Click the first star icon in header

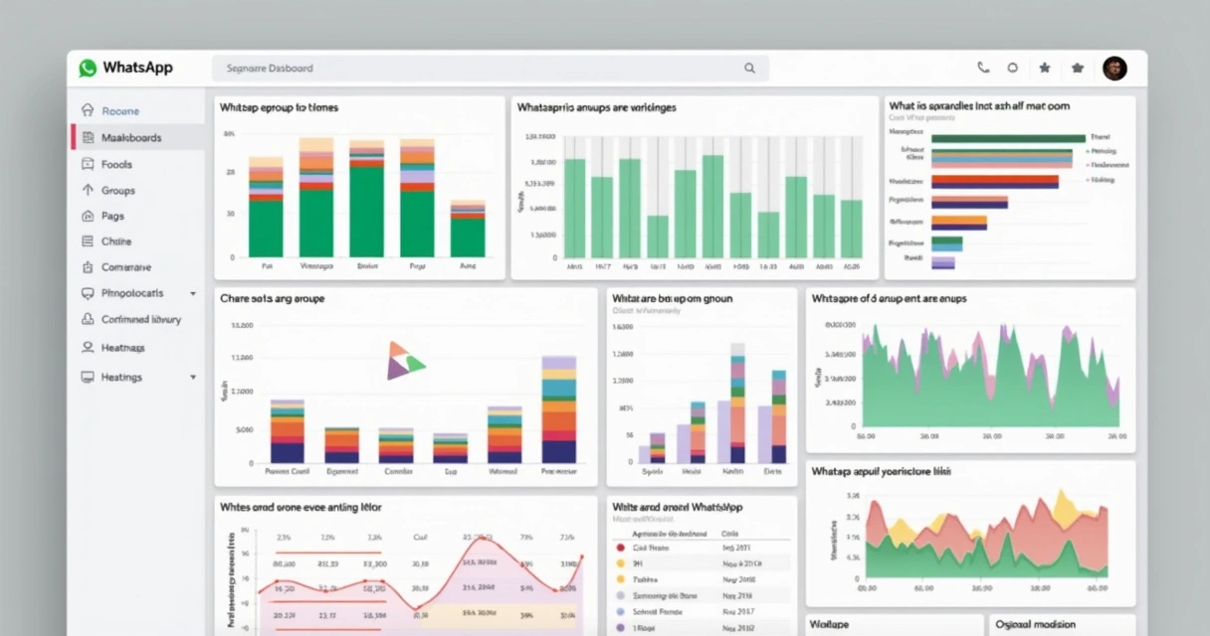[1045, 68]
